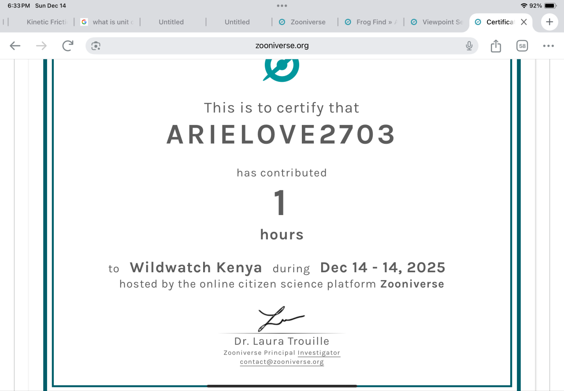The width and height of the screenshot is (564, 391).
Task: Click the 'This is to certify that' heading
Action: coord(282,108)
